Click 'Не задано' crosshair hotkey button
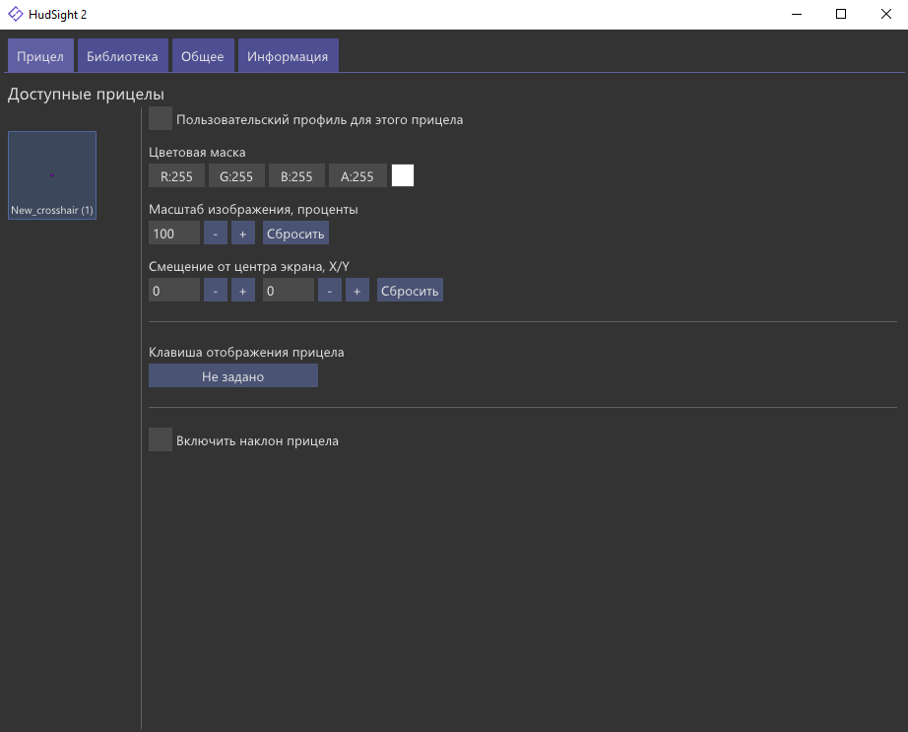908x732 pixels. coord(232,376)
